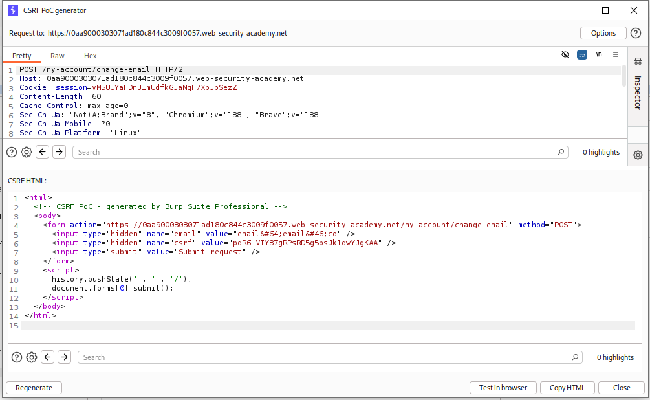650x400 pixels.
Task: Click Test in browser button
Action: (503, 388)
